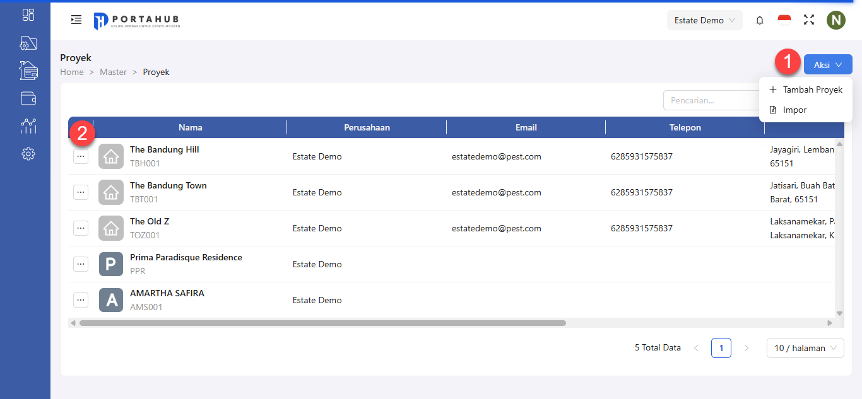Collapse the sidebar menu toggle icon
The width and height of the screenshot is (862, 399).
coord(76,20)
